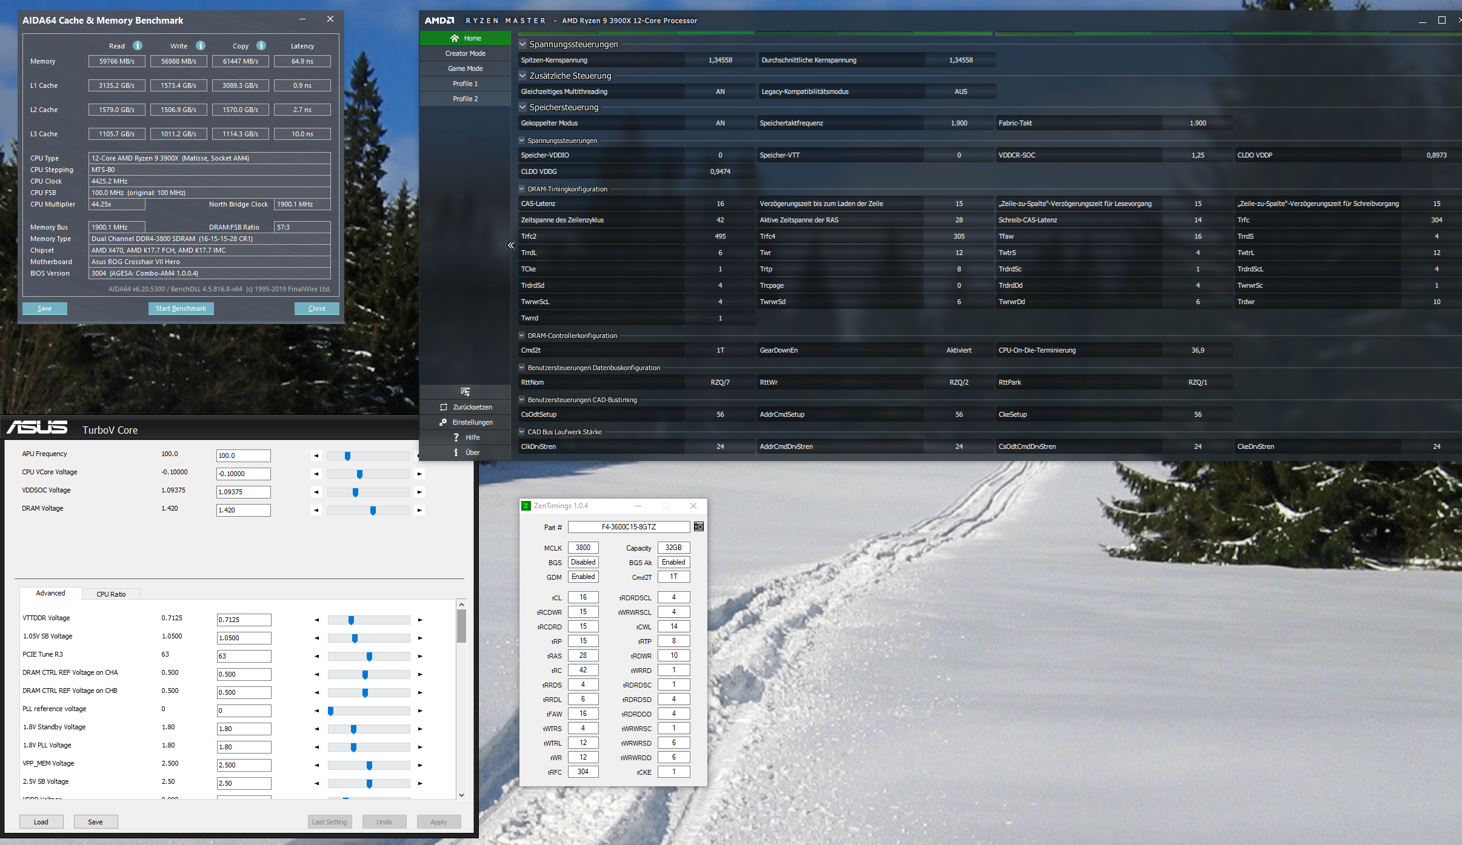Open the Advanced tab in TurboV Core
This screenshot has width=1462, height=845.
pos(51,593)
